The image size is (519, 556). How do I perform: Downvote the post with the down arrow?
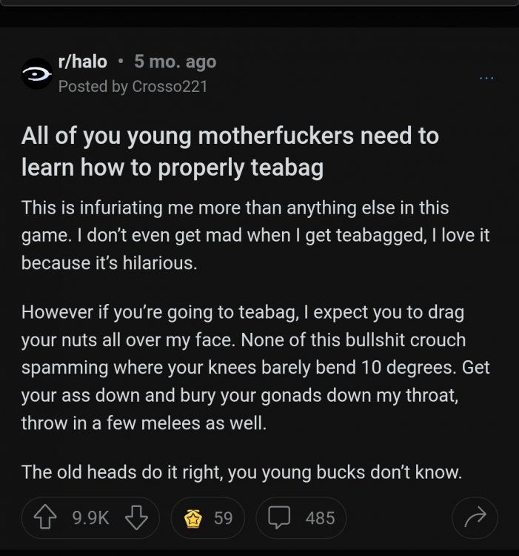click(136, 517)
